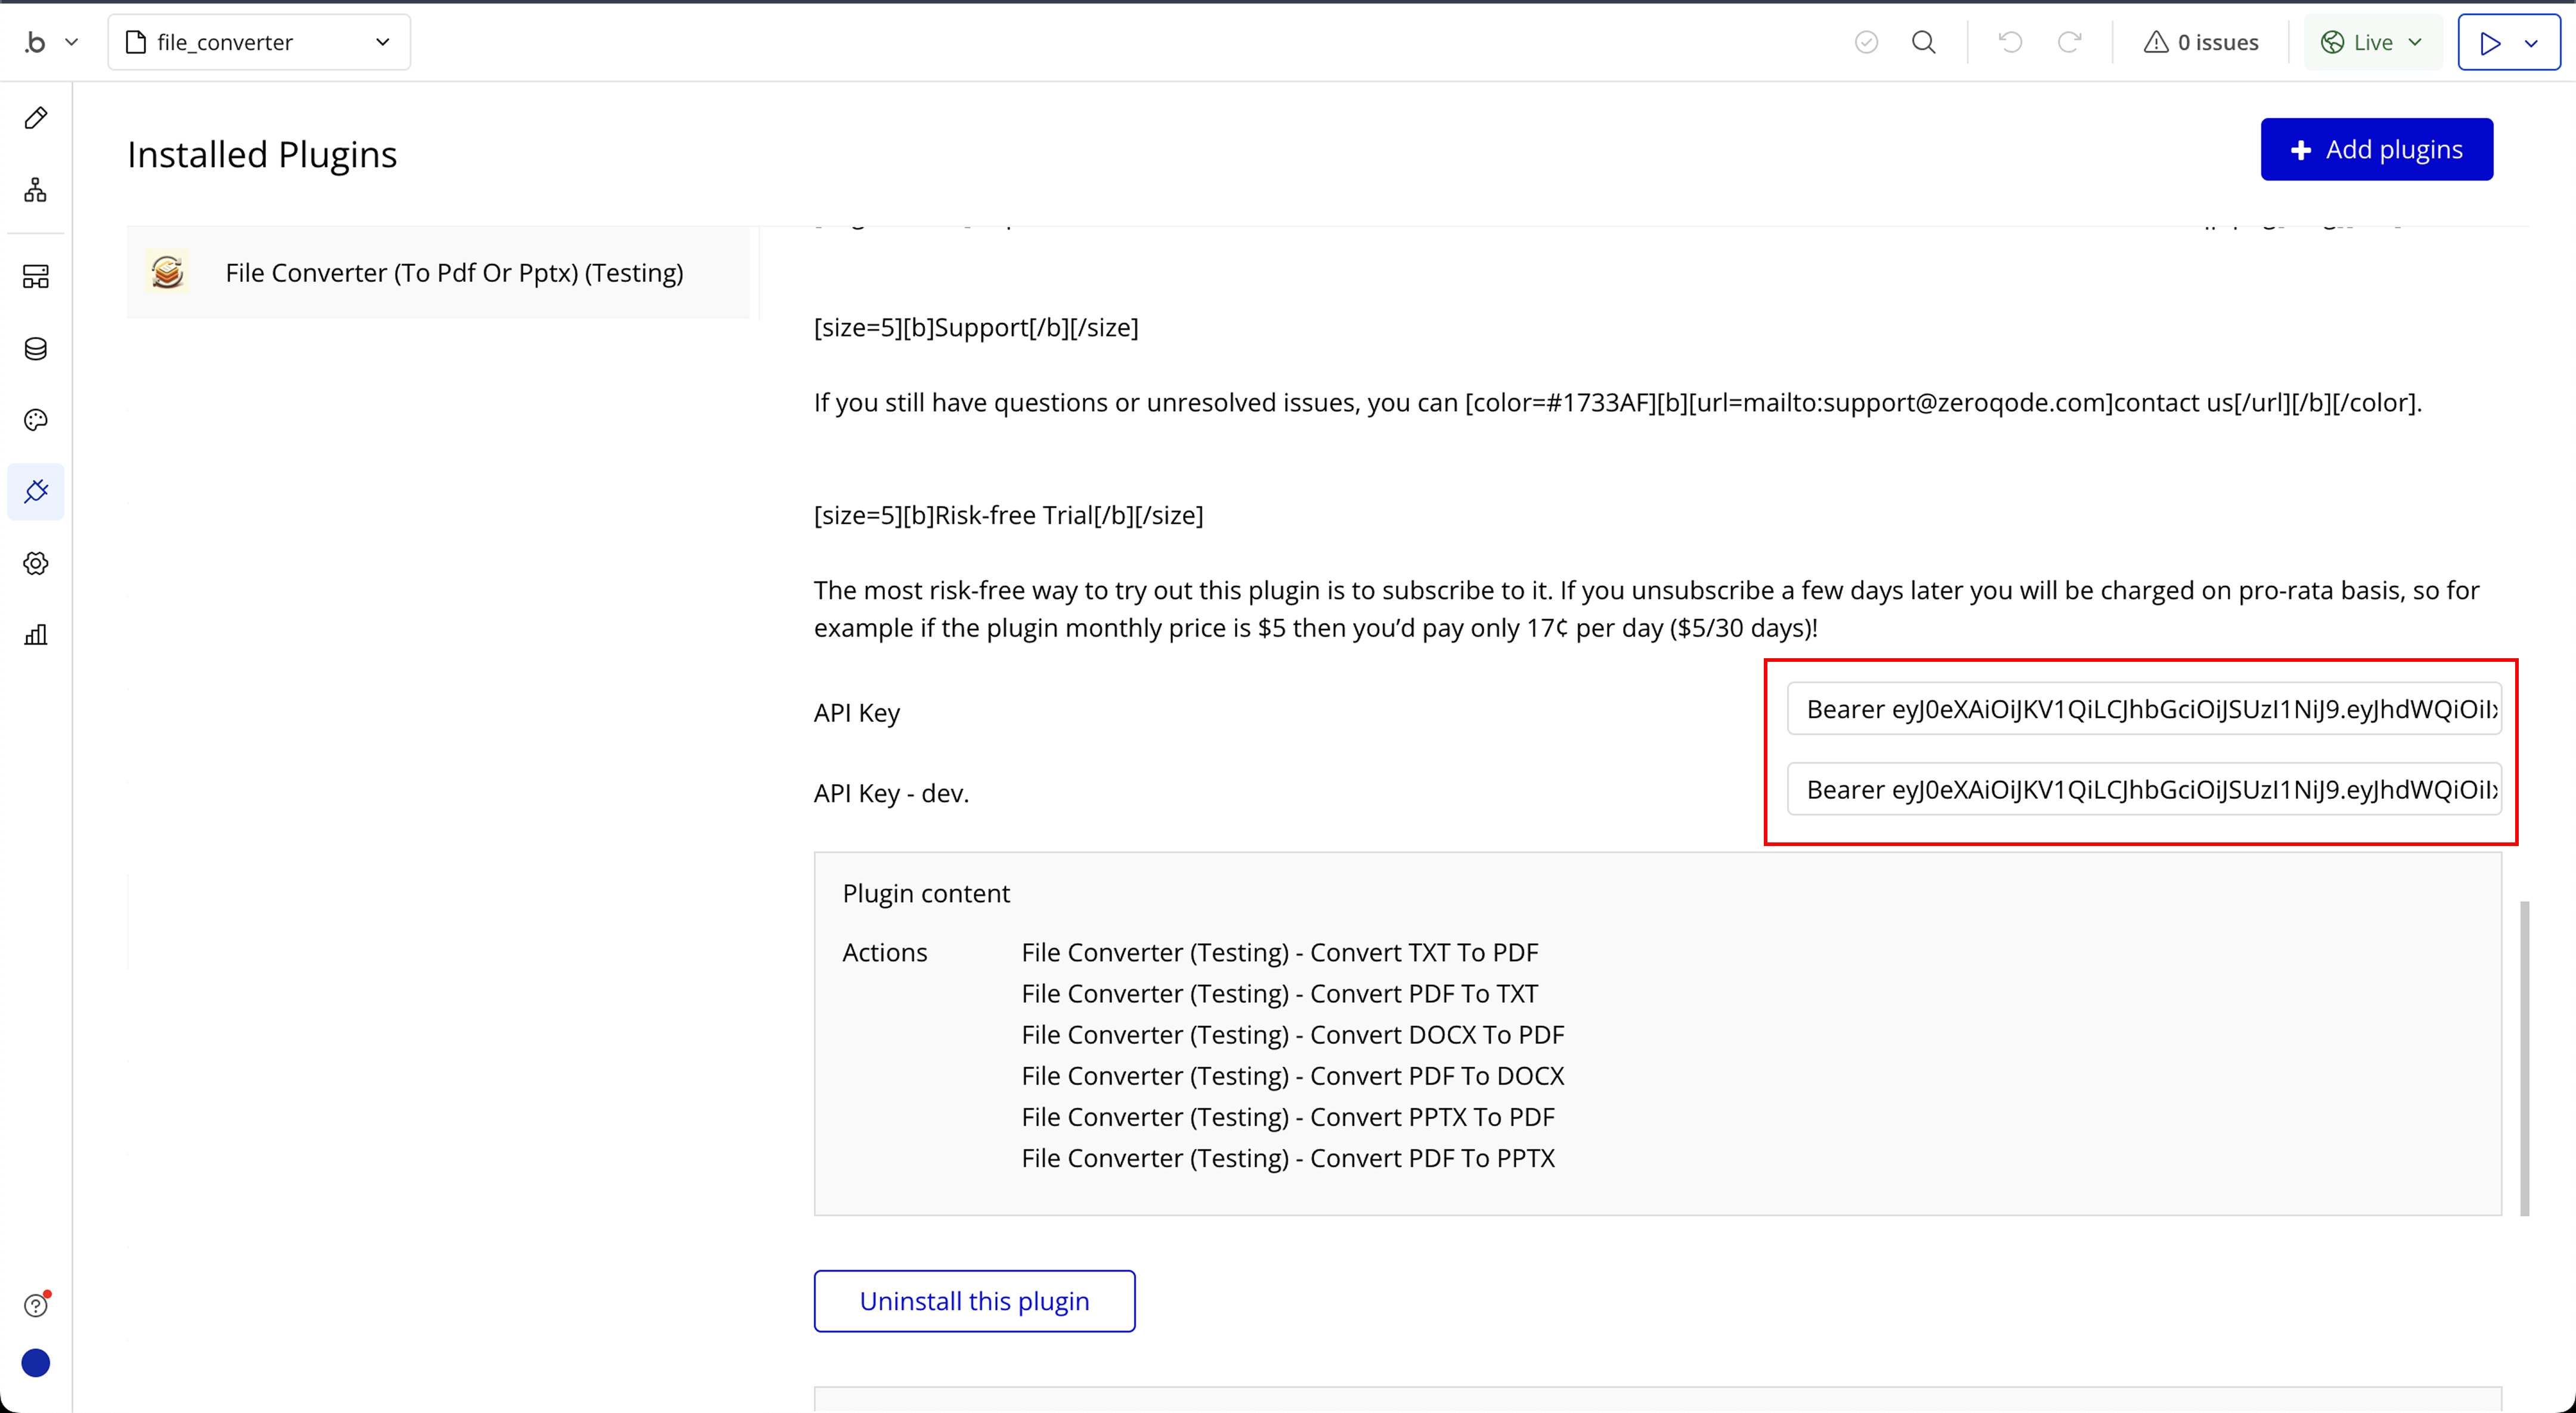Open the Settings gear icon
This screenshot has height=1413, width=2576.
36,563
